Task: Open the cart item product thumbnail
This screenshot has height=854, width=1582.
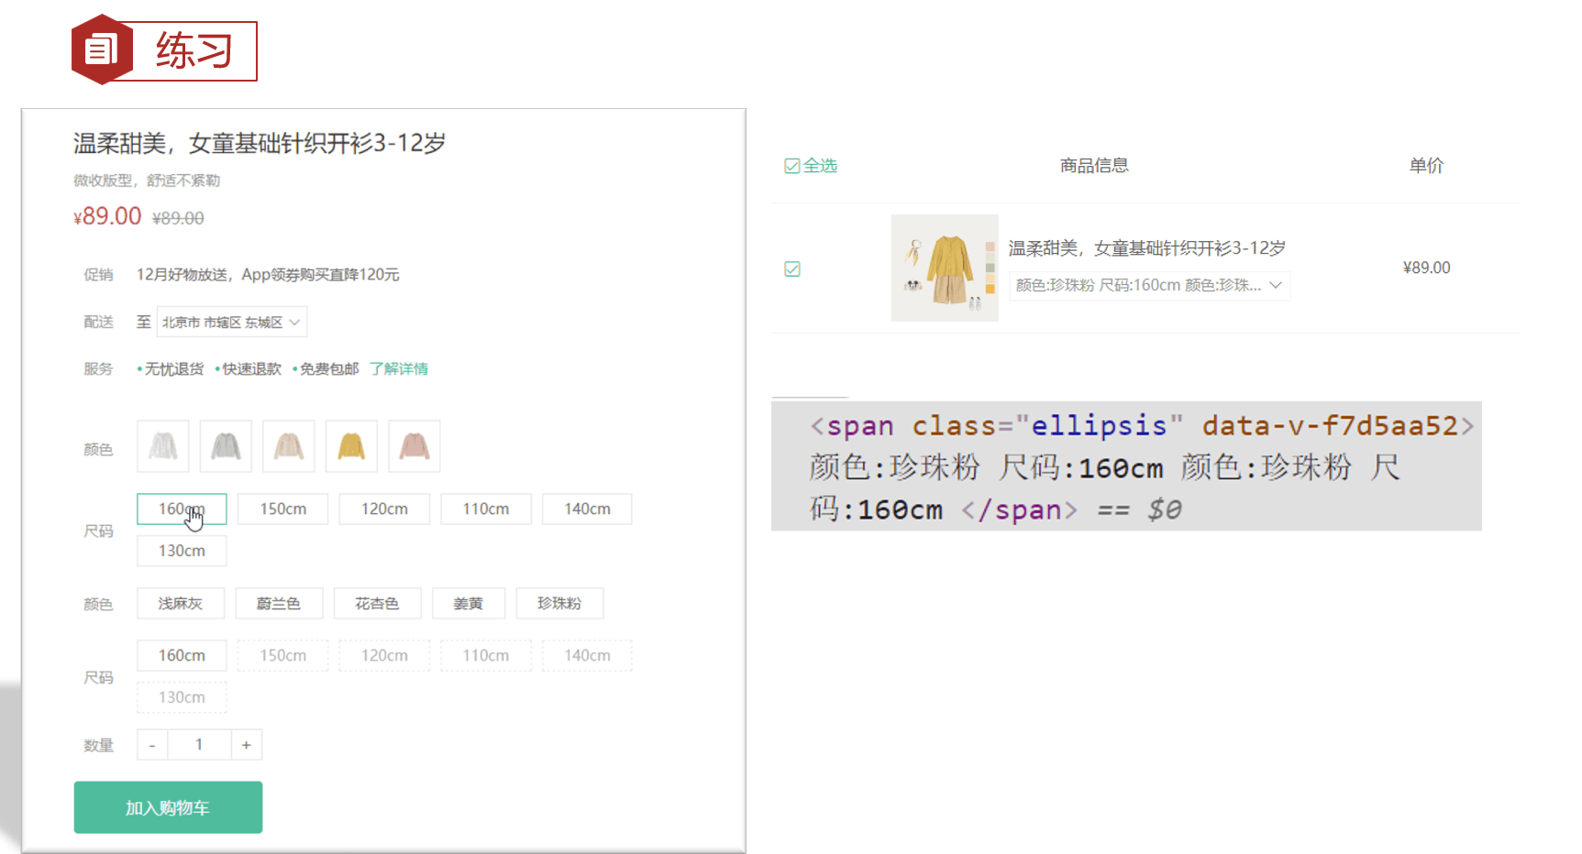Action: coord(945,268)
